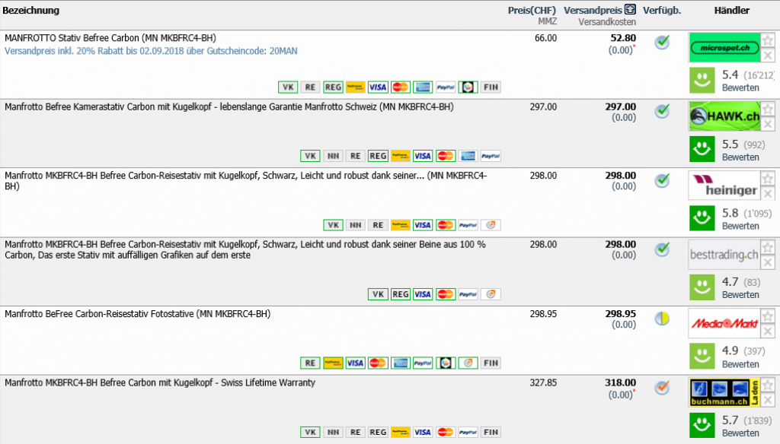Open the besttrading.ch merchant logo

coord(724,255)
